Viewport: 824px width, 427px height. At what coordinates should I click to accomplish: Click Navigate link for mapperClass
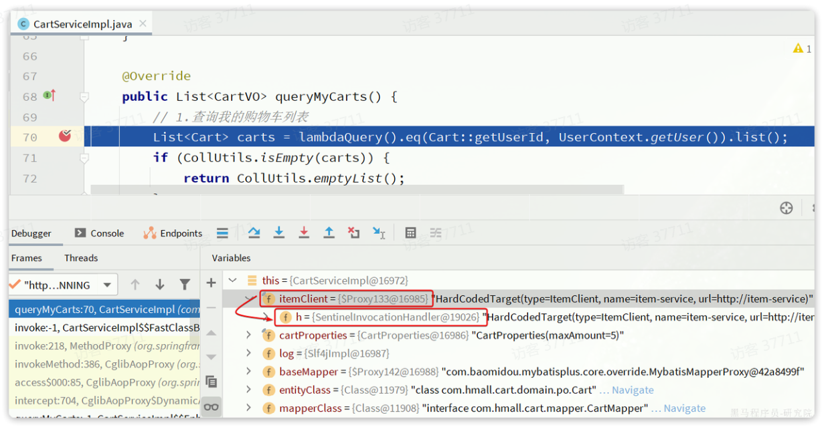tap(684, 408)
